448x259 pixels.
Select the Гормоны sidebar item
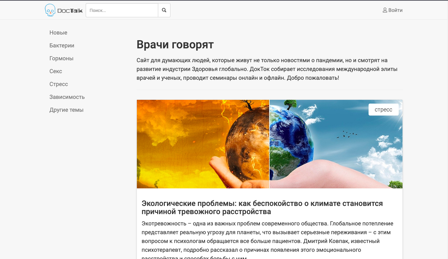click(62, 58)
